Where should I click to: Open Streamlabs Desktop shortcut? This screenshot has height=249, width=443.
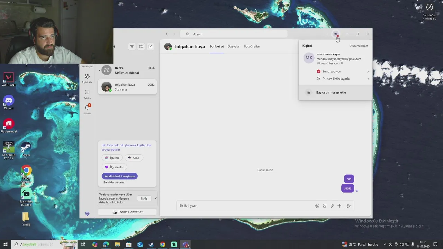click(26, 197)
